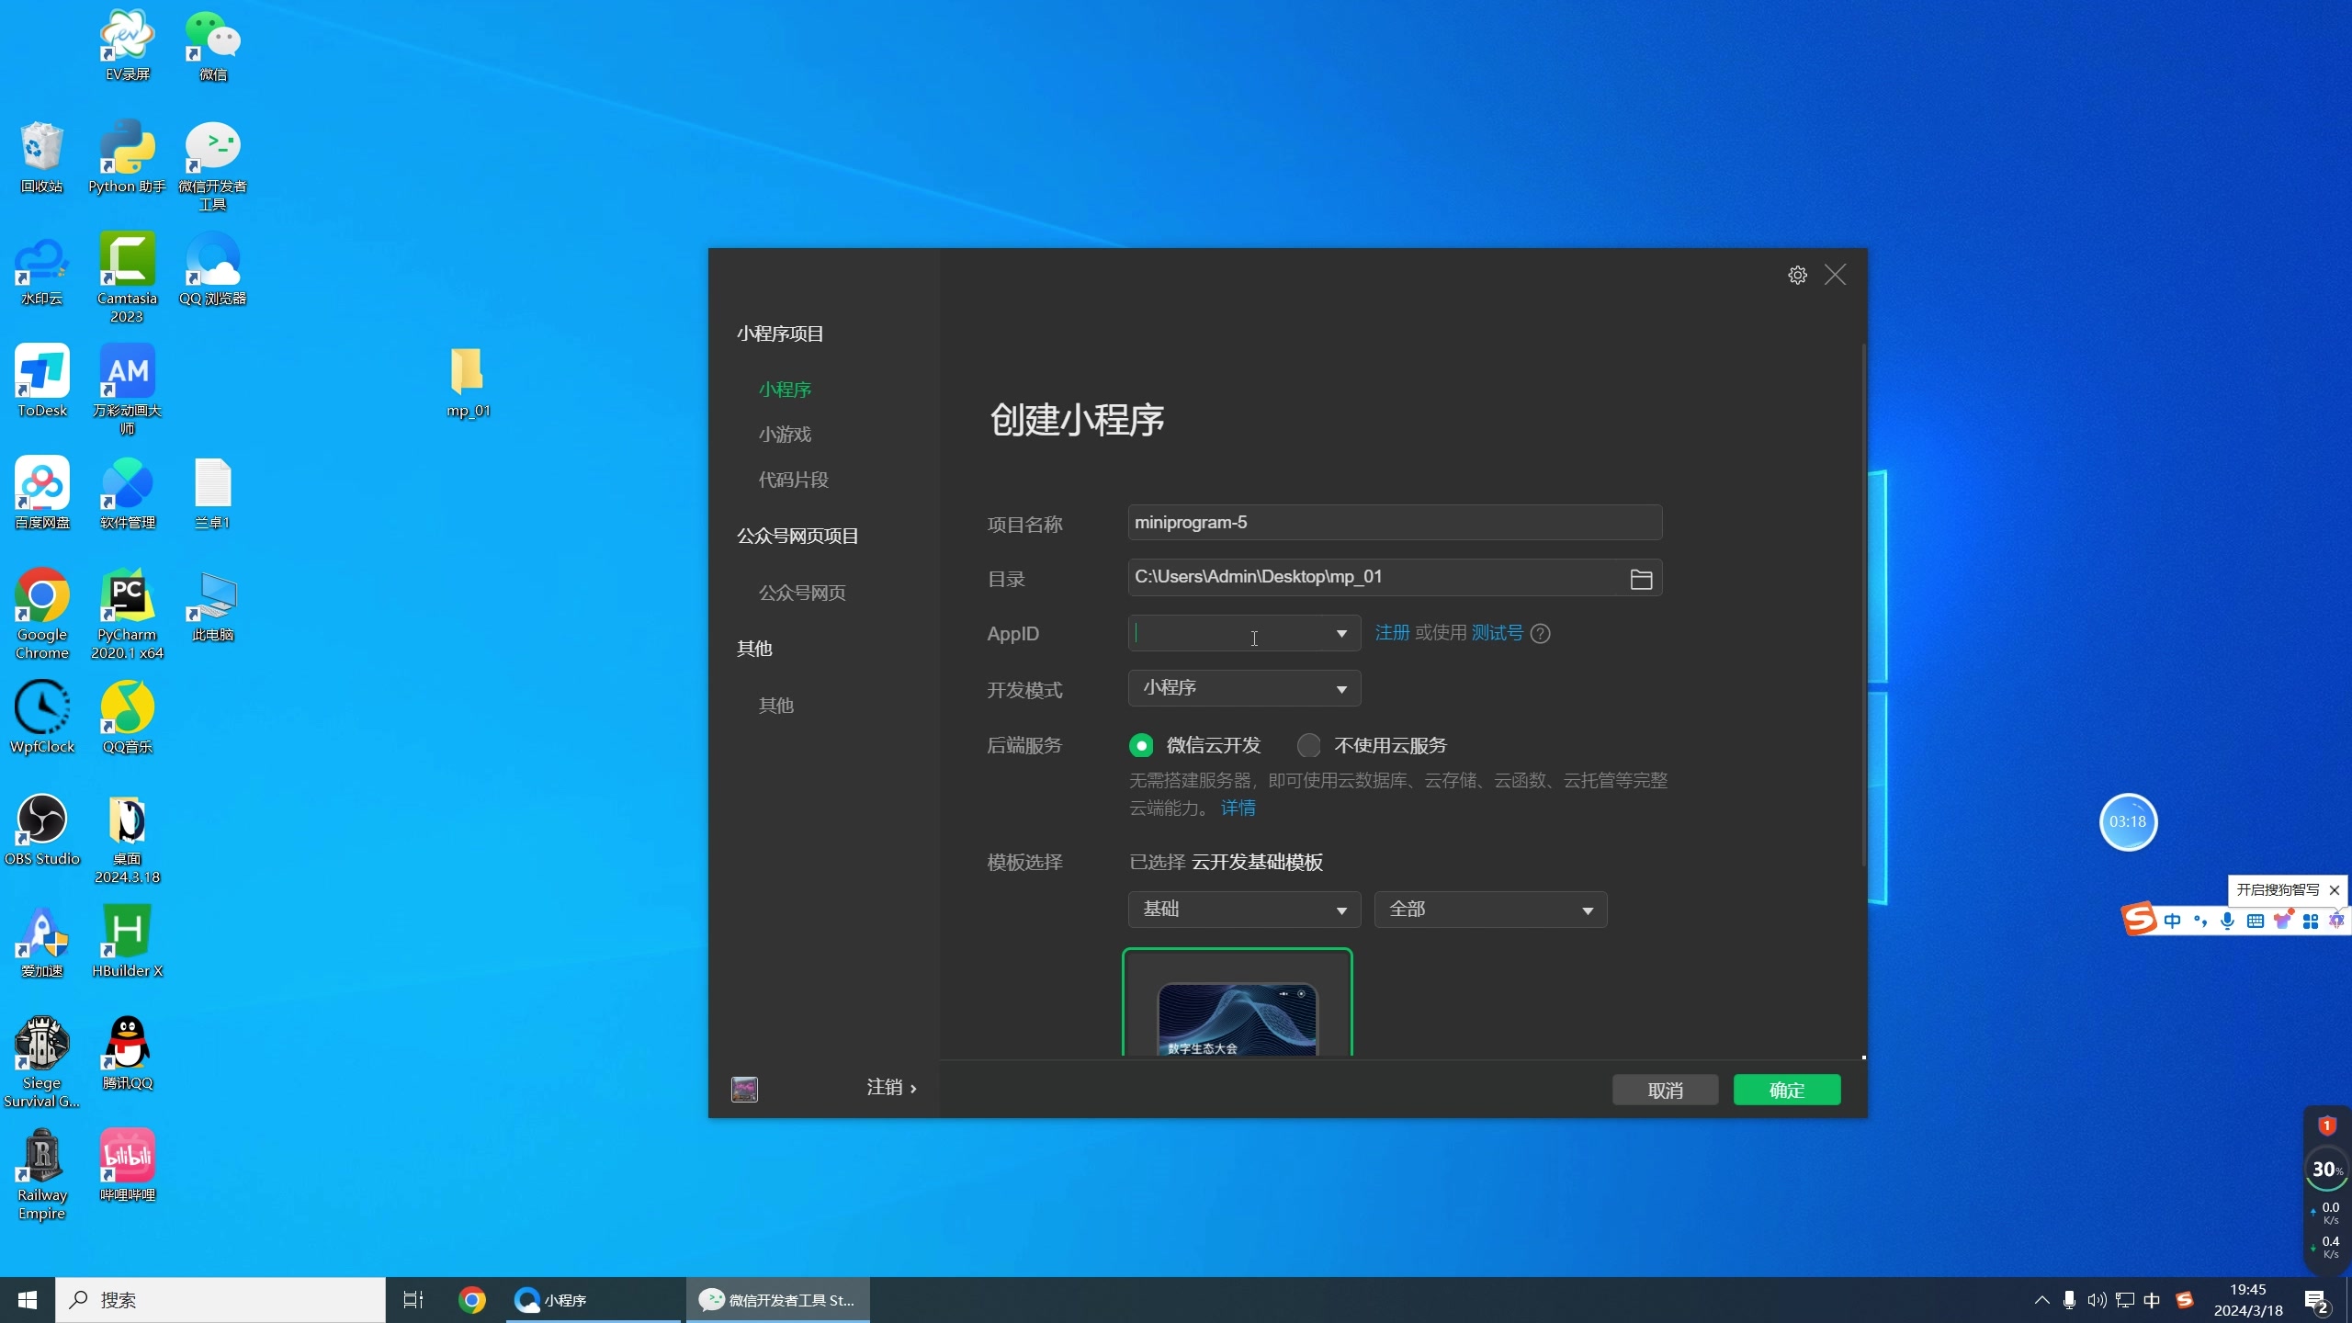Select 小游戏 in the sidebar
The image size is (2352, 1323).
785,435
